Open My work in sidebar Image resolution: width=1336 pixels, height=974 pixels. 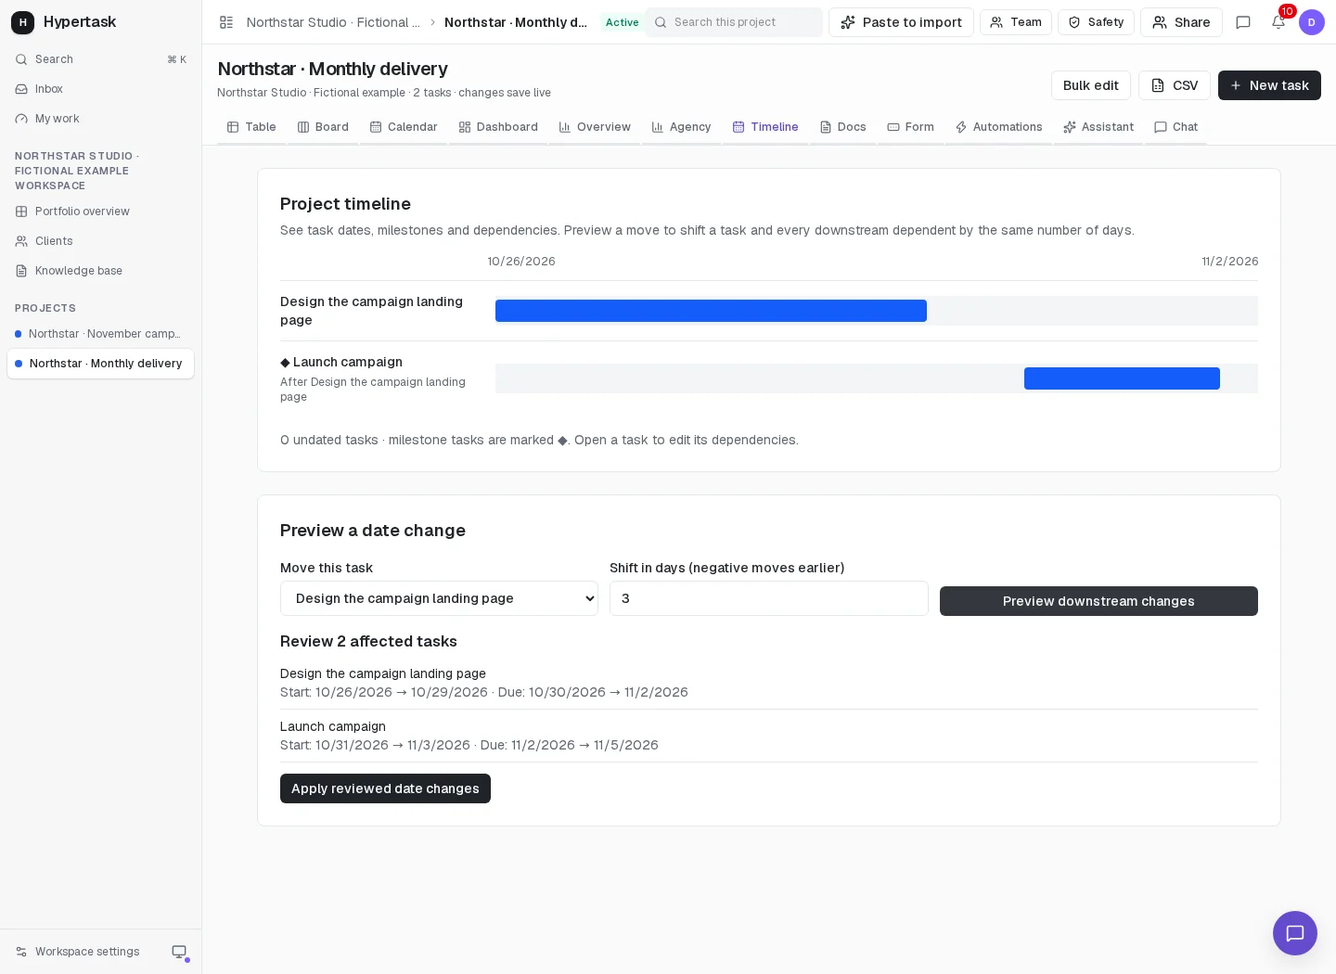click(100, 119)
